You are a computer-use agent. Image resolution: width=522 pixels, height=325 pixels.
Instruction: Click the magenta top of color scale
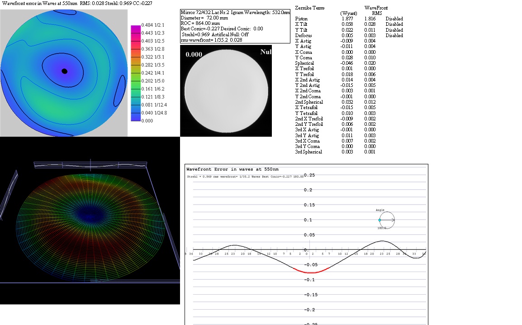point(135,29)
